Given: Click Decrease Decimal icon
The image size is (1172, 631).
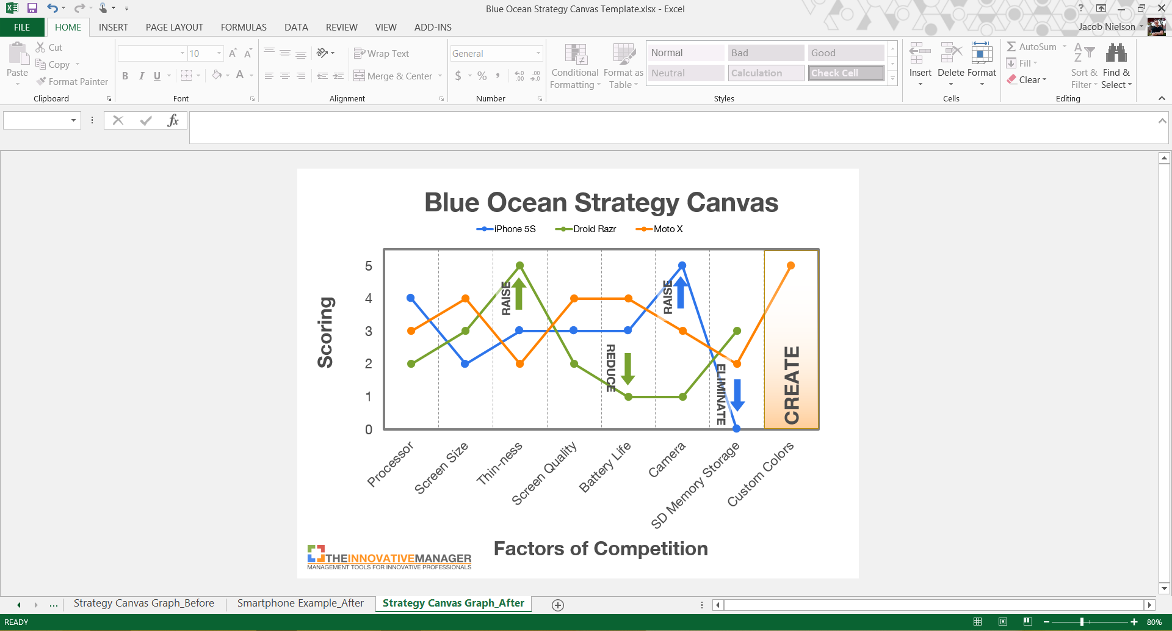Looking at the screenshot, I should tap(535, 76).
